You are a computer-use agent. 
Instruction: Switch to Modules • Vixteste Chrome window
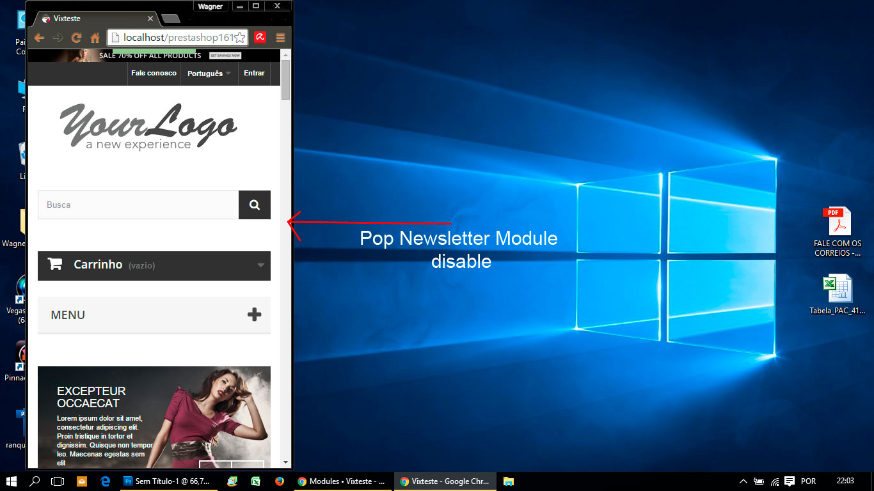point(342,481)
